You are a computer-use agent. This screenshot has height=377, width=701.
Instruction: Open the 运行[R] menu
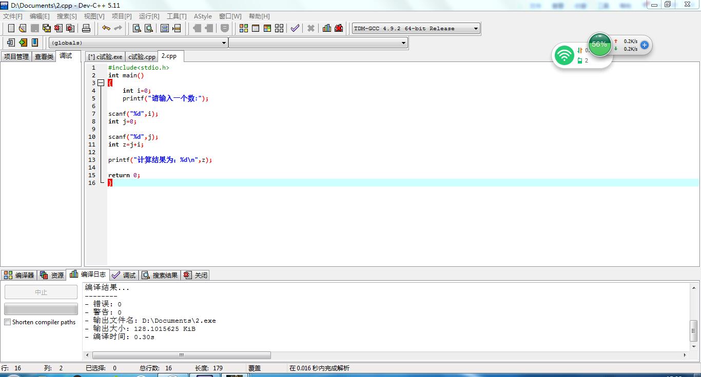coord(149,16)
